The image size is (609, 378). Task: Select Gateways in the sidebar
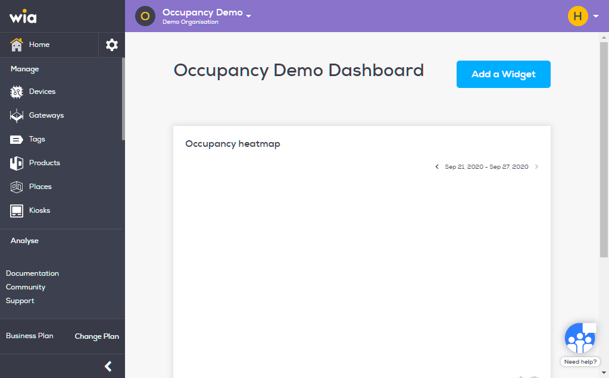pyautogui.click(x=46, y=115)
